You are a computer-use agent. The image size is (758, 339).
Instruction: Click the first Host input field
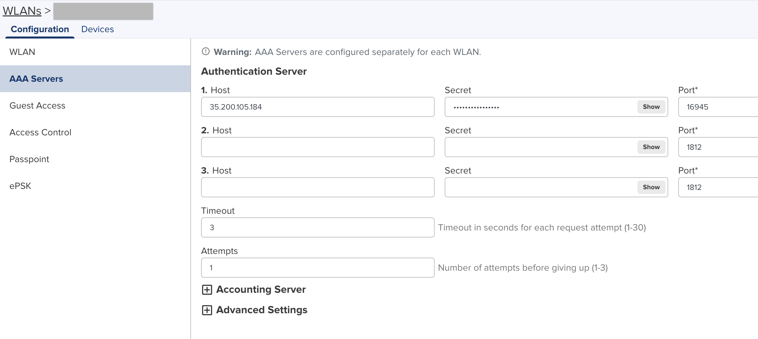[x=317, y=107]
